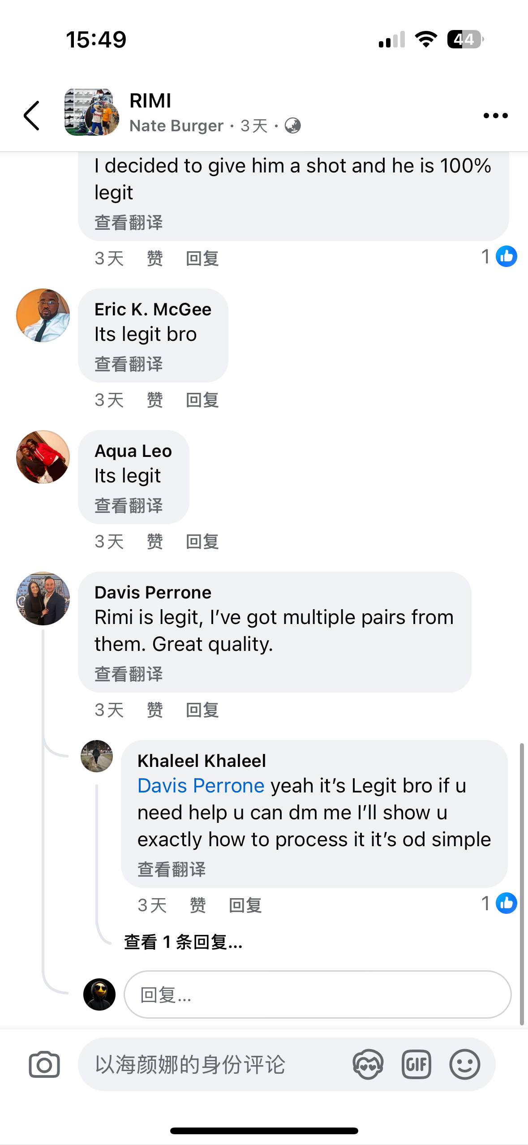Open the GIF picker
The image size is (528, 1145).
[416, 1064]
